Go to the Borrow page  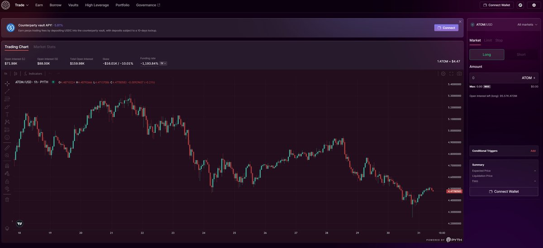(56, 5)
